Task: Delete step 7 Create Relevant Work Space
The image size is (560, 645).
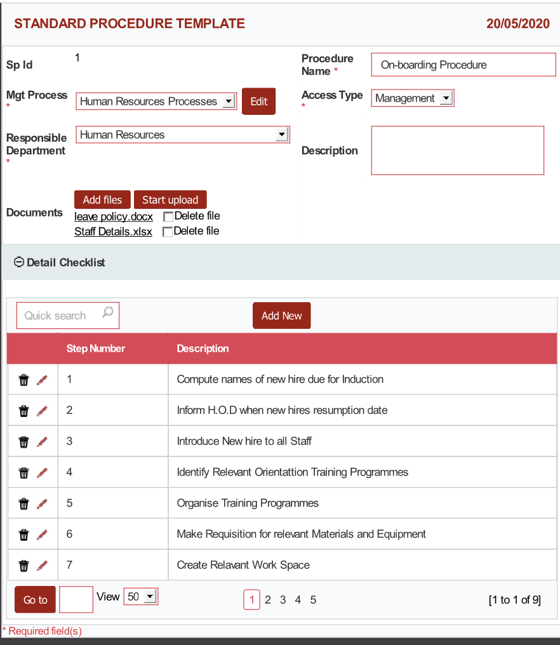Action: pos(23,565)
